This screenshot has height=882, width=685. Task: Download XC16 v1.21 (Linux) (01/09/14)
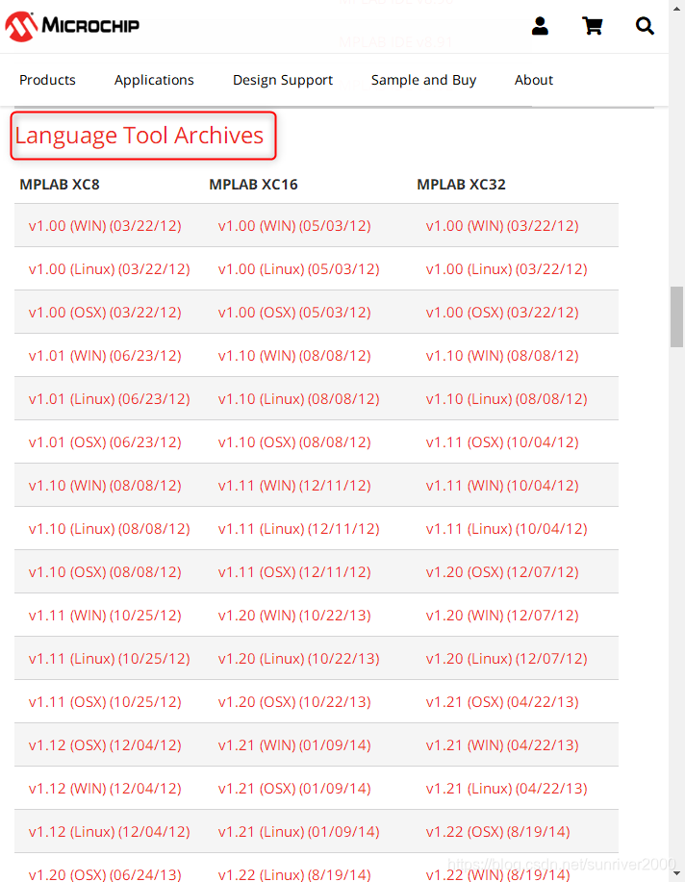coord(299,832)
